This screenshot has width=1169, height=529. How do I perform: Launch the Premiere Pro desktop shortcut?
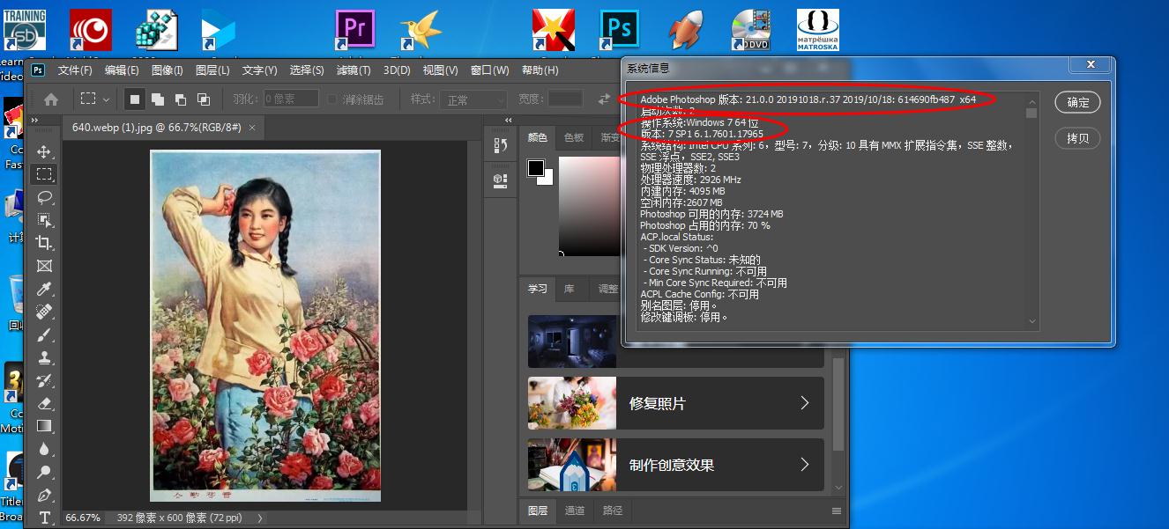click(x=355, y=30)
